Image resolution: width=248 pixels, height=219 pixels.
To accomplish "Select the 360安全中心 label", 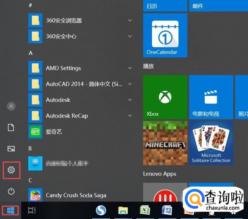I will pyautogui.click(x=61, y=36).
